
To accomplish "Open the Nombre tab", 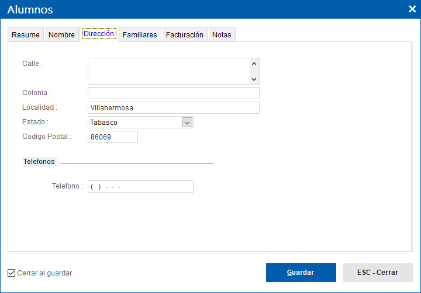I will pyautogui.click(x=61, y=34).
